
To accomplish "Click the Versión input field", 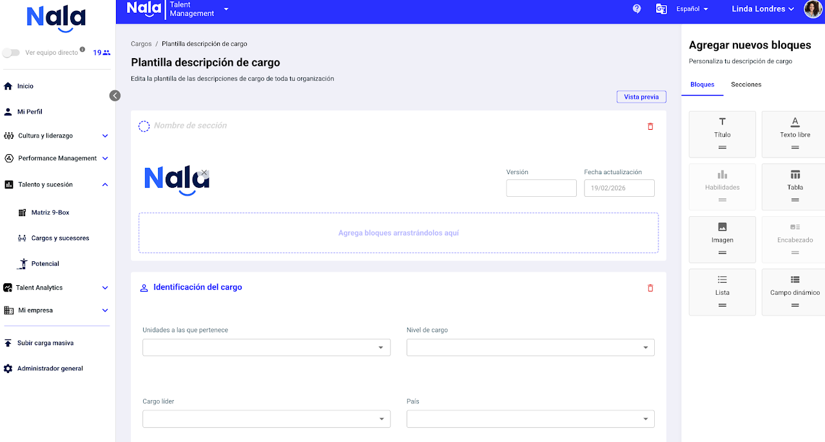I will pos(541,188).
